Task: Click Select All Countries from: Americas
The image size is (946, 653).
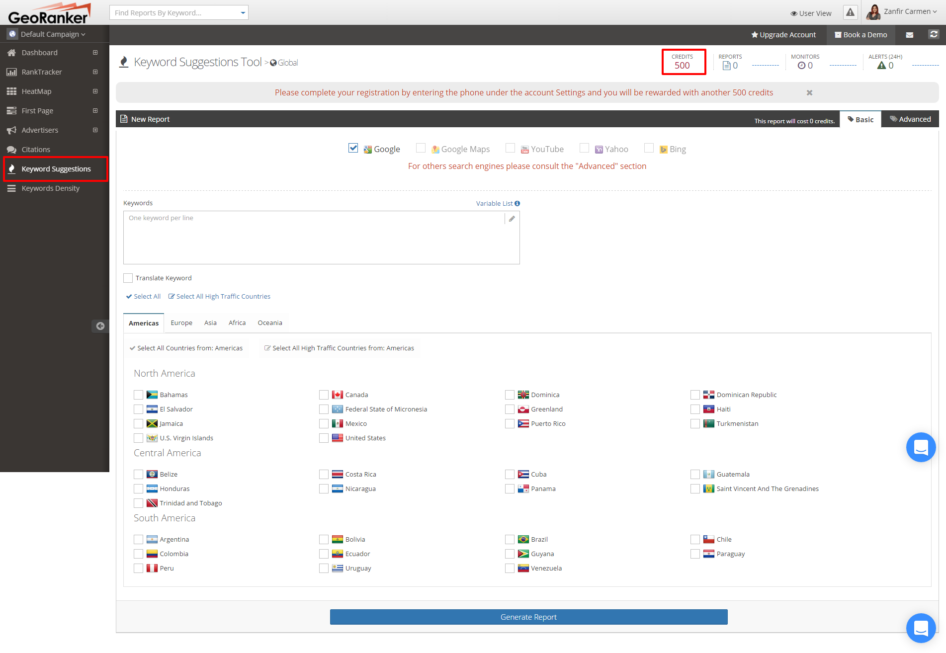Action: click(x=186, y=348)
